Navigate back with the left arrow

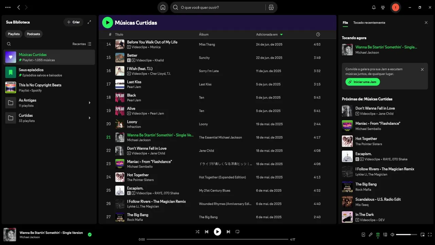click(x=19, y=7)
